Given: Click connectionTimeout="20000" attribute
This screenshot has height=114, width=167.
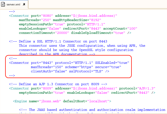Looking at the screenshot, I should (44, 33).
